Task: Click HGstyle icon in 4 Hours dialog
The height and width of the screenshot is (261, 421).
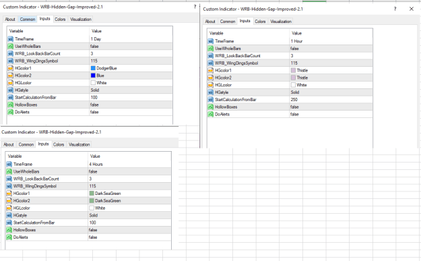Action: tap(9, 215)
